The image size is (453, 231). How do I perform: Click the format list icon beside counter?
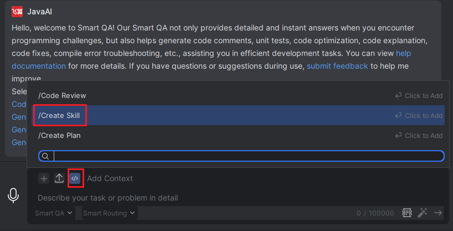tap(407, 213)
